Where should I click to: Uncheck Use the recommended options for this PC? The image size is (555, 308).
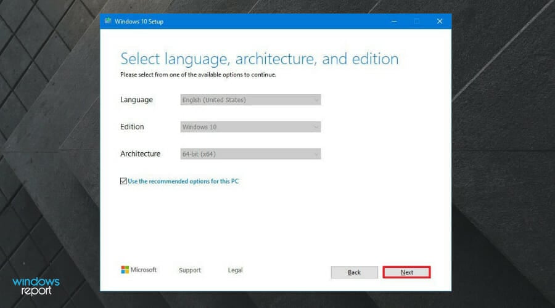[x=123, y=181]
